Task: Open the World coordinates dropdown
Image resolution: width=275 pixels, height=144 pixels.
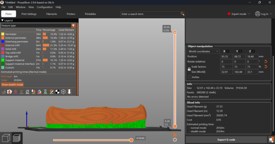Action: (x=203, y=51)
